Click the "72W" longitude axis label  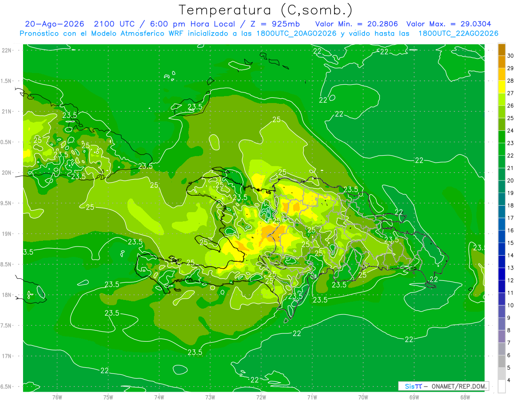[x=261, y=397]
